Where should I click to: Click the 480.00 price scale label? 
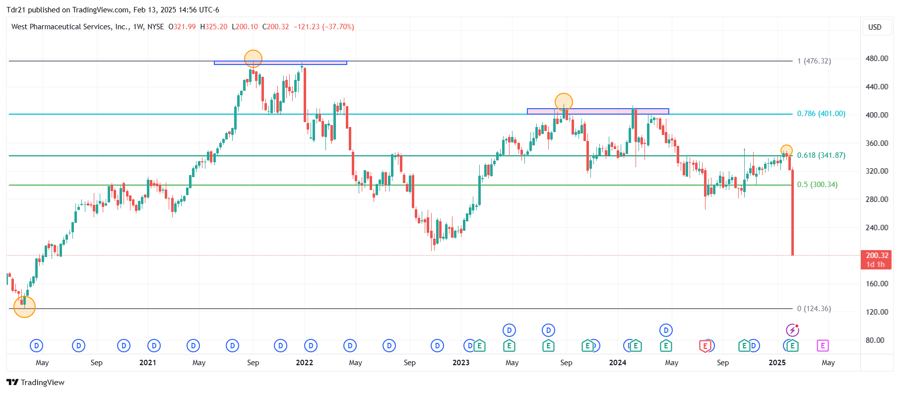pos(877,59)
